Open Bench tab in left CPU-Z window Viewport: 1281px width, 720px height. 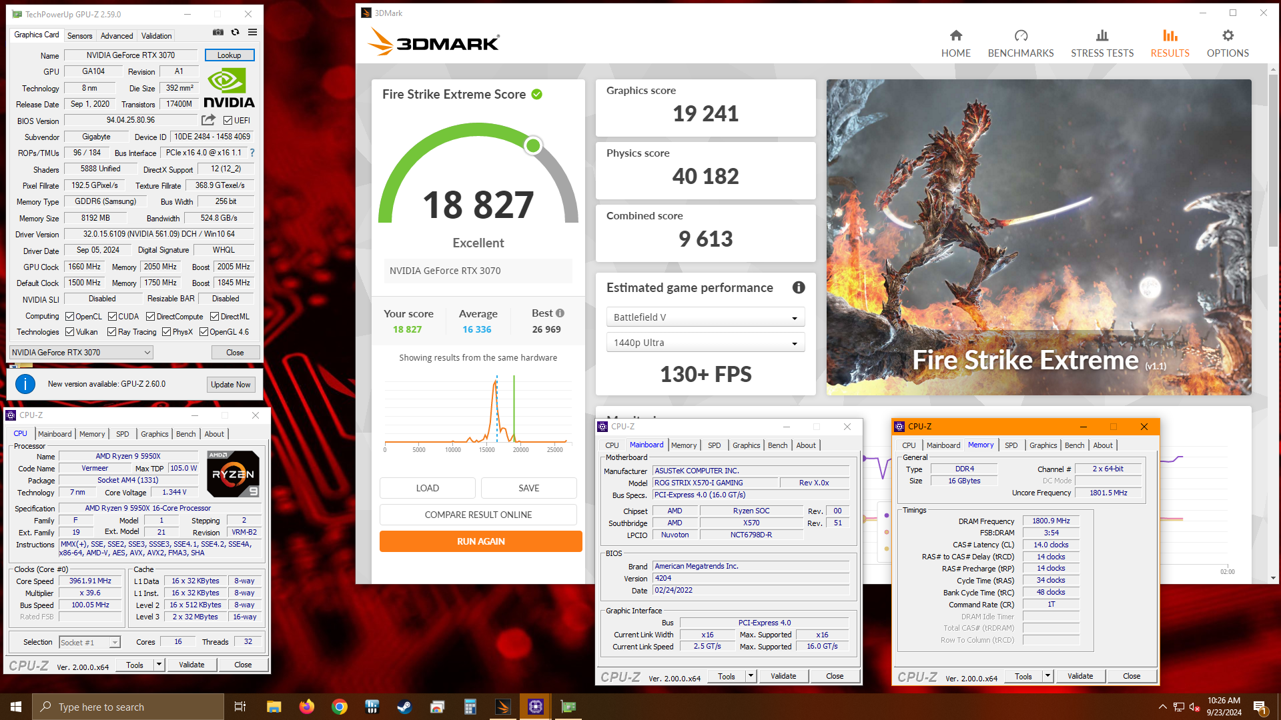186,434
